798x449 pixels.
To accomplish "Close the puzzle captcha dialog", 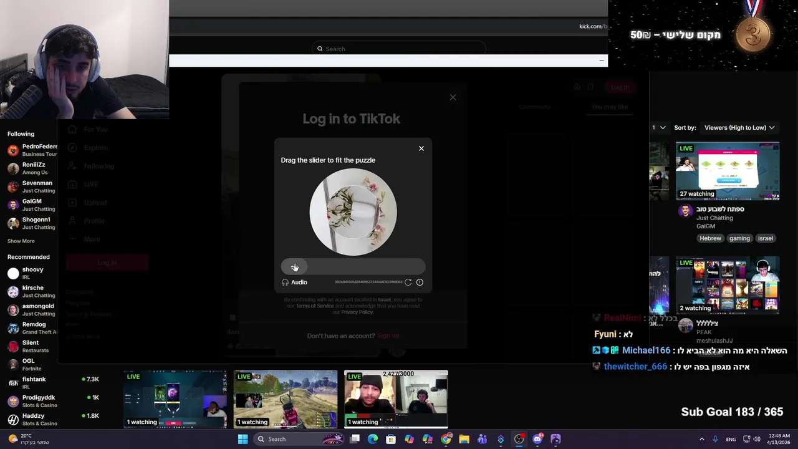I will point(421,148).
